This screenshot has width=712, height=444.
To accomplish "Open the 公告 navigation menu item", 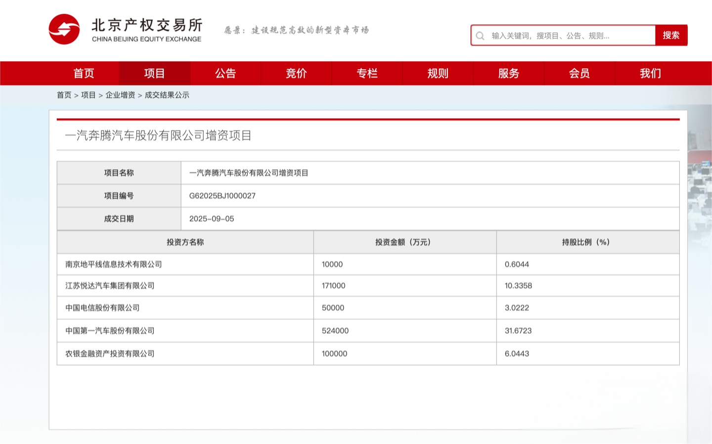I will click(x=225, y=73).
